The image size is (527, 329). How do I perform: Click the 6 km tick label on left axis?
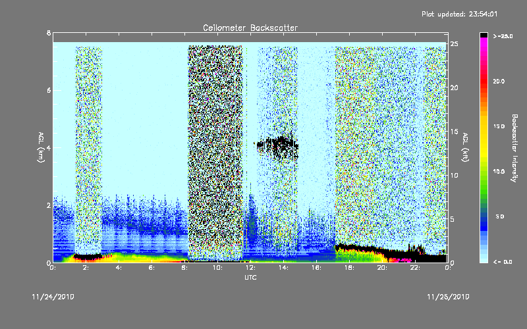click(x=49, y=90)
